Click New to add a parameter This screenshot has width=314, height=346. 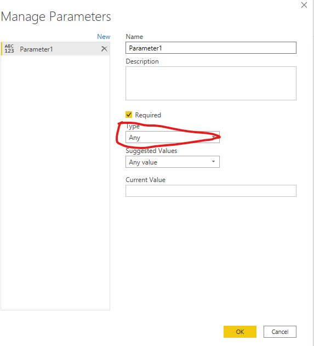pos(104,37)
